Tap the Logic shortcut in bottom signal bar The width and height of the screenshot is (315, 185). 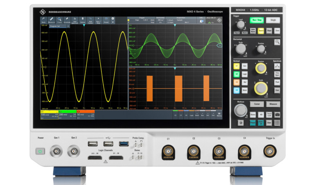point(191,115)
